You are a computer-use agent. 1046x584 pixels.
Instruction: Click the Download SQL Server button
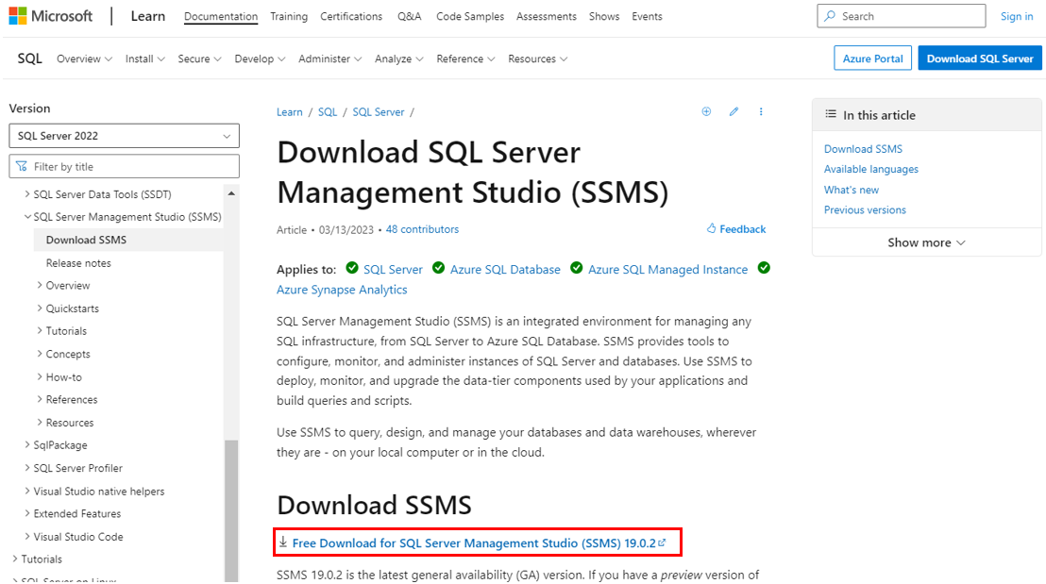click(980, 58)
